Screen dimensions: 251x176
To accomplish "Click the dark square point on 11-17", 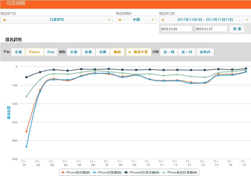I will [x=246, y=69].
